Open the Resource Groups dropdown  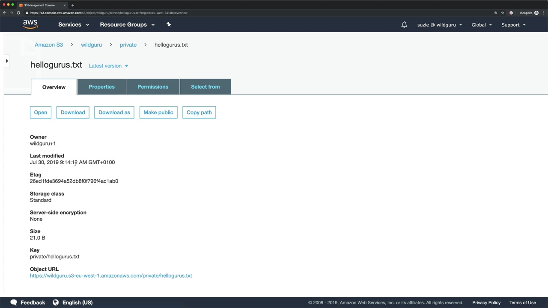127,25
